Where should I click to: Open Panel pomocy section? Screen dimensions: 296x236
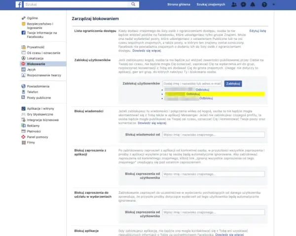tap(37, 137)
